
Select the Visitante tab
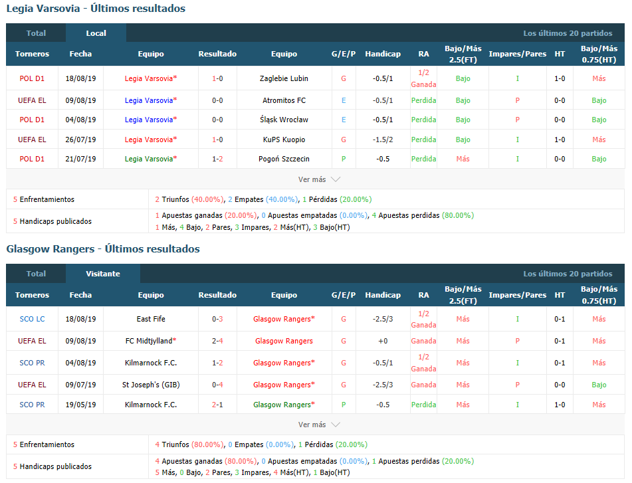[x=103, y=274]
